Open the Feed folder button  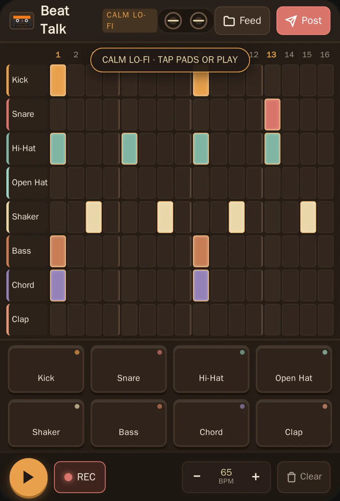[242, 21]
